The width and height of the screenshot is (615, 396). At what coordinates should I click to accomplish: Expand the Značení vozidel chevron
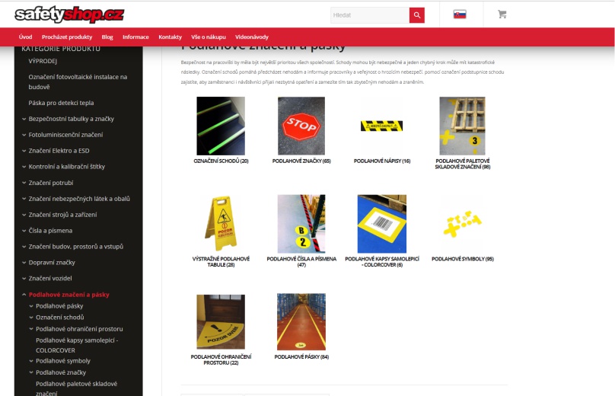(x=24, y=279)
